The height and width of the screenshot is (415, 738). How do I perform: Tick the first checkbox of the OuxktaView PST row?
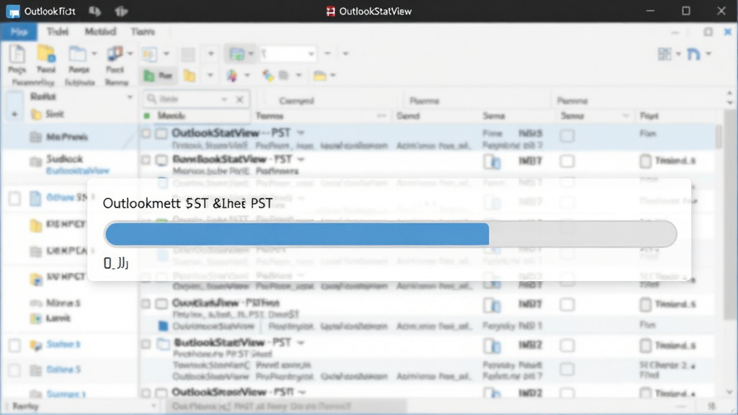pos(146,304)
